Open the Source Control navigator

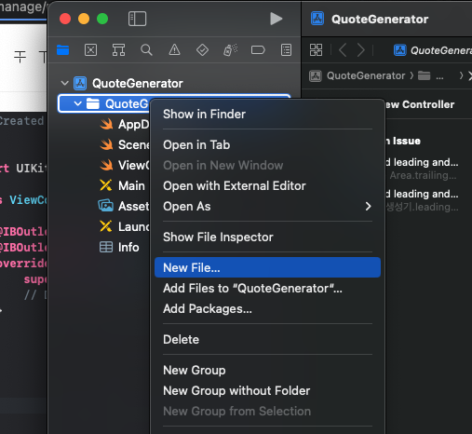91,50
